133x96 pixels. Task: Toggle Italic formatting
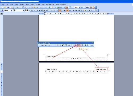click(35, 11)
